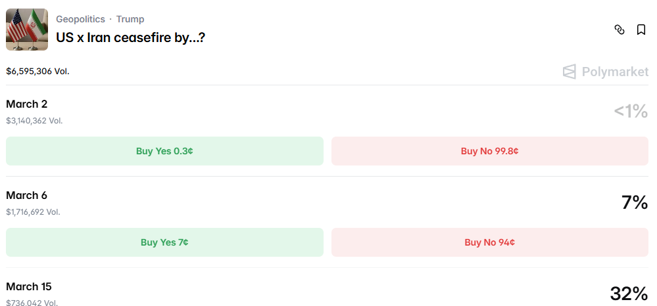Click the $1,716,692 March 6 volume

coord(33,212)
